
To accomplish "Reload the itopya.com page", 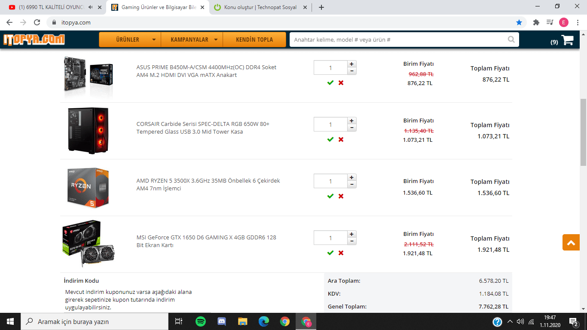I will 37,22.
